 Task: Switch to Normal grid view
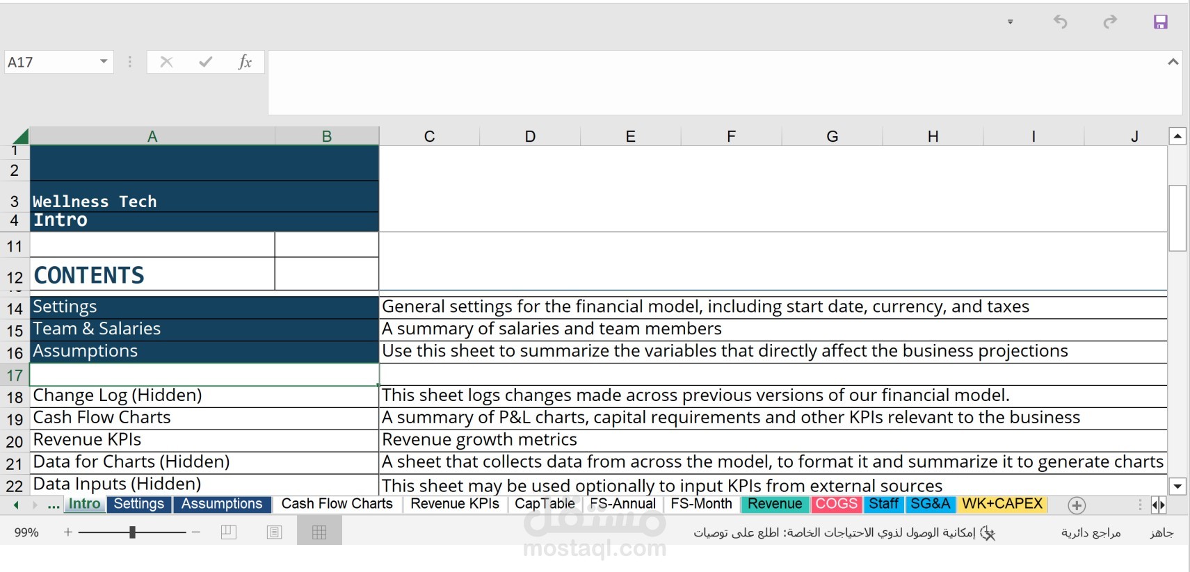319,532
